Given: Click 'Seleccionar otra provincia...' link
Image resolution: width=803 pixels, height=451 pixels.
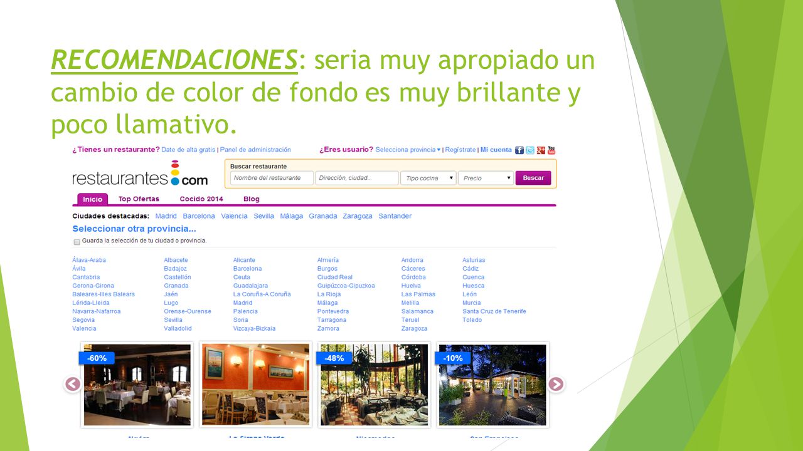Looking at the screenshot, I should pos(134,229).
